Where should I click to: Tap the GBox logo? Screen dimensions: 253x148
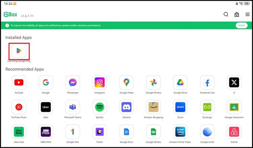[10, 14]
